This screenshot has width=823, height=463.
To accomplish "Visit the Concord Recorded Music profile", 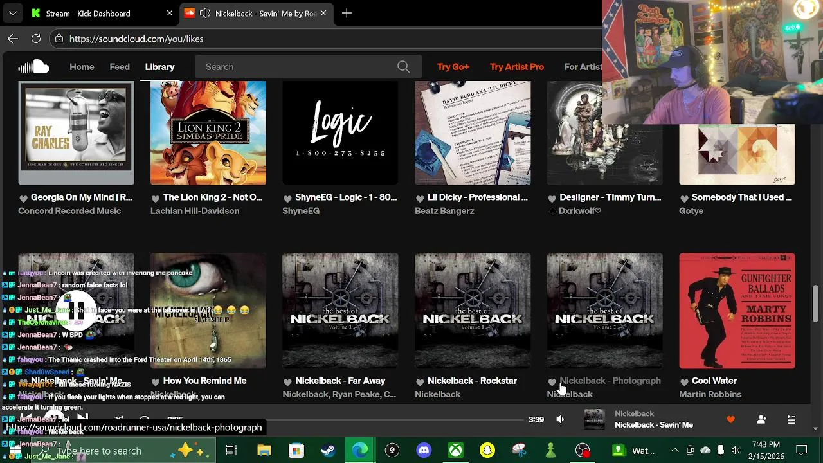I will click(x=69, y=211).
